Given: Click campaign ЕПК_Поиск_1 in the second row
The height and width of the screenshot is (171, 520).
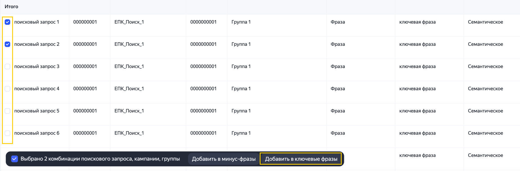Looking at the screenshot, I should pos(129,44).
